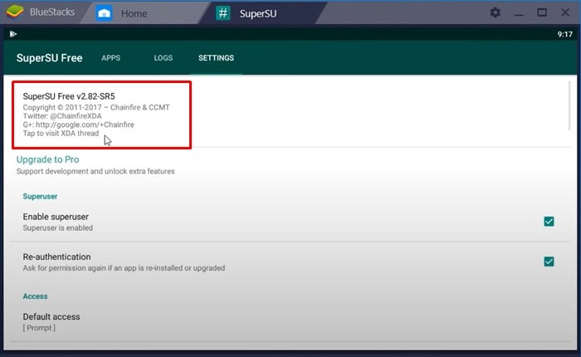Click the Access section header
The width and height of the screenshot is (581, 357).
coord(35,296)
